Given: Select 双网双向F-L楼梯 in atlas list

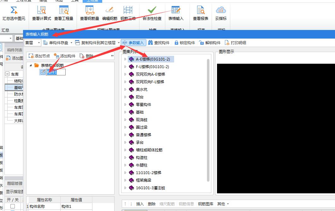Looking at the screenshot, I should (150, 82).
